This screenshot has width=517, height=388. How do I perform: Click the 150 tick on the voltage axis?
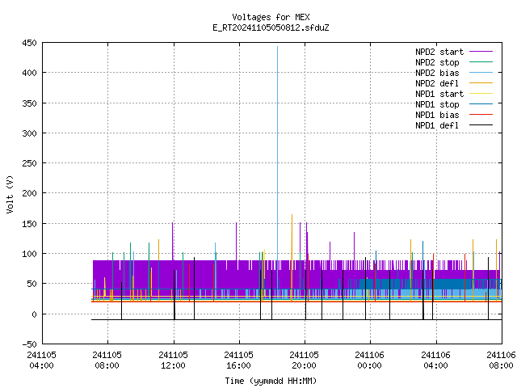(x=29, y=224)
